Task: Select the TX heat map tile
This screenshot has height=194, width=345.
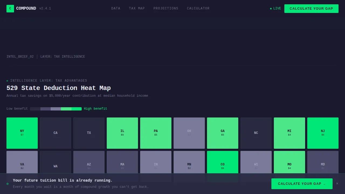Action: click(x=89, y=133)
